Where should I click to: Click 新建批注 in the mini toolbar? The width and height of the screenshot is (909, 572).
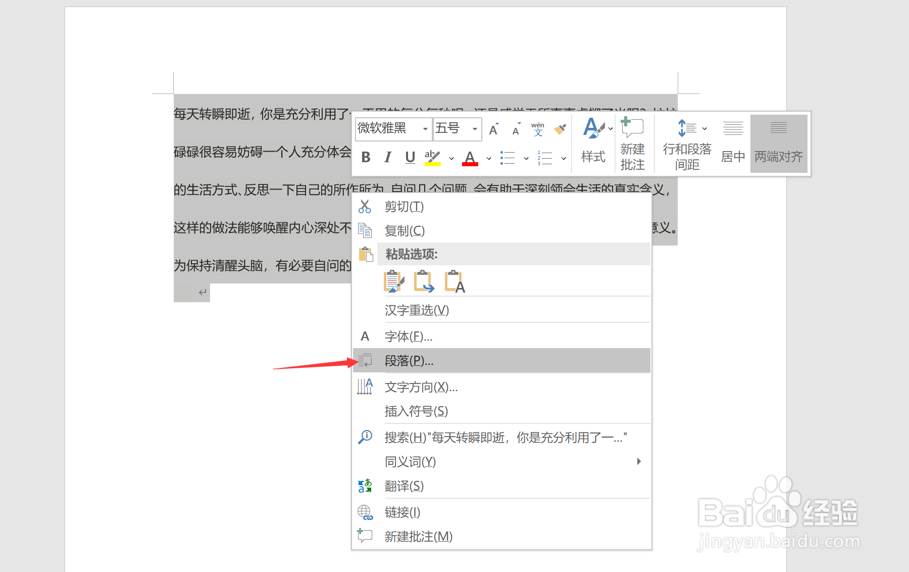(632, 144)
